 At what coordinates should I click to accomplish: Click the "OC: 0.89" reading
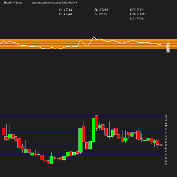click(x=137, y=10)
